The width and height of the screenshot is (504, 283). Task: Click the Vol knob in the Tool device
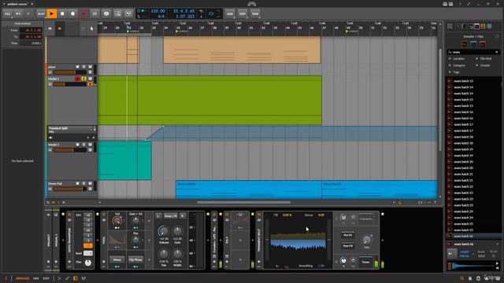click(117, 221)
